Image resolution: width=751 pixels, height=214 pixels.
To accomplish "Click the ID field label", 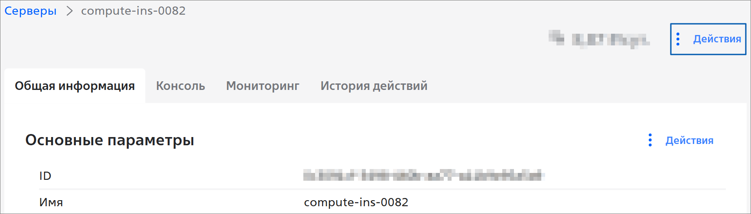I will 45,176.
